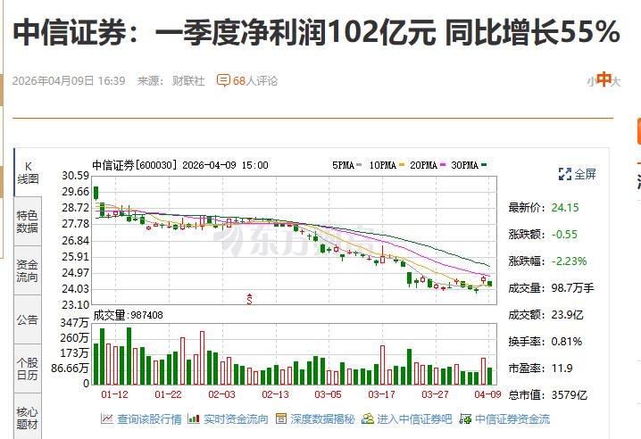Click the 30PMA legend swatch

click(x=484, y=165)
